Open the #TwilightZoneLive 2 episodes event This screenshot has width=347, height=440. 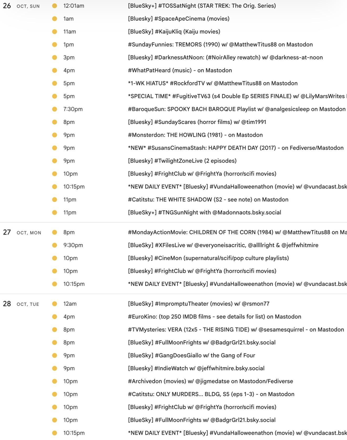pos(182,161)
